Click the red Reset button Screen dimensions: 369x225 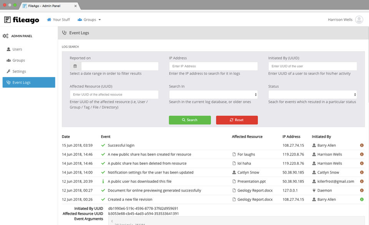tap(237, 120)
